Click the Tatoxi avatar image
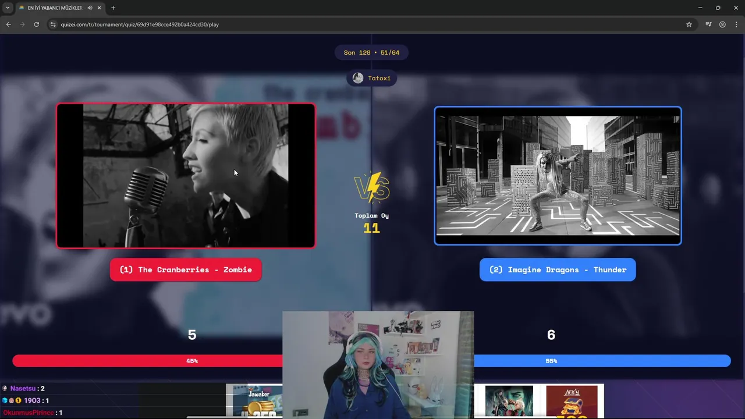Screen dimensions: 745x419 pyautogui.click(x=358, y=78)
